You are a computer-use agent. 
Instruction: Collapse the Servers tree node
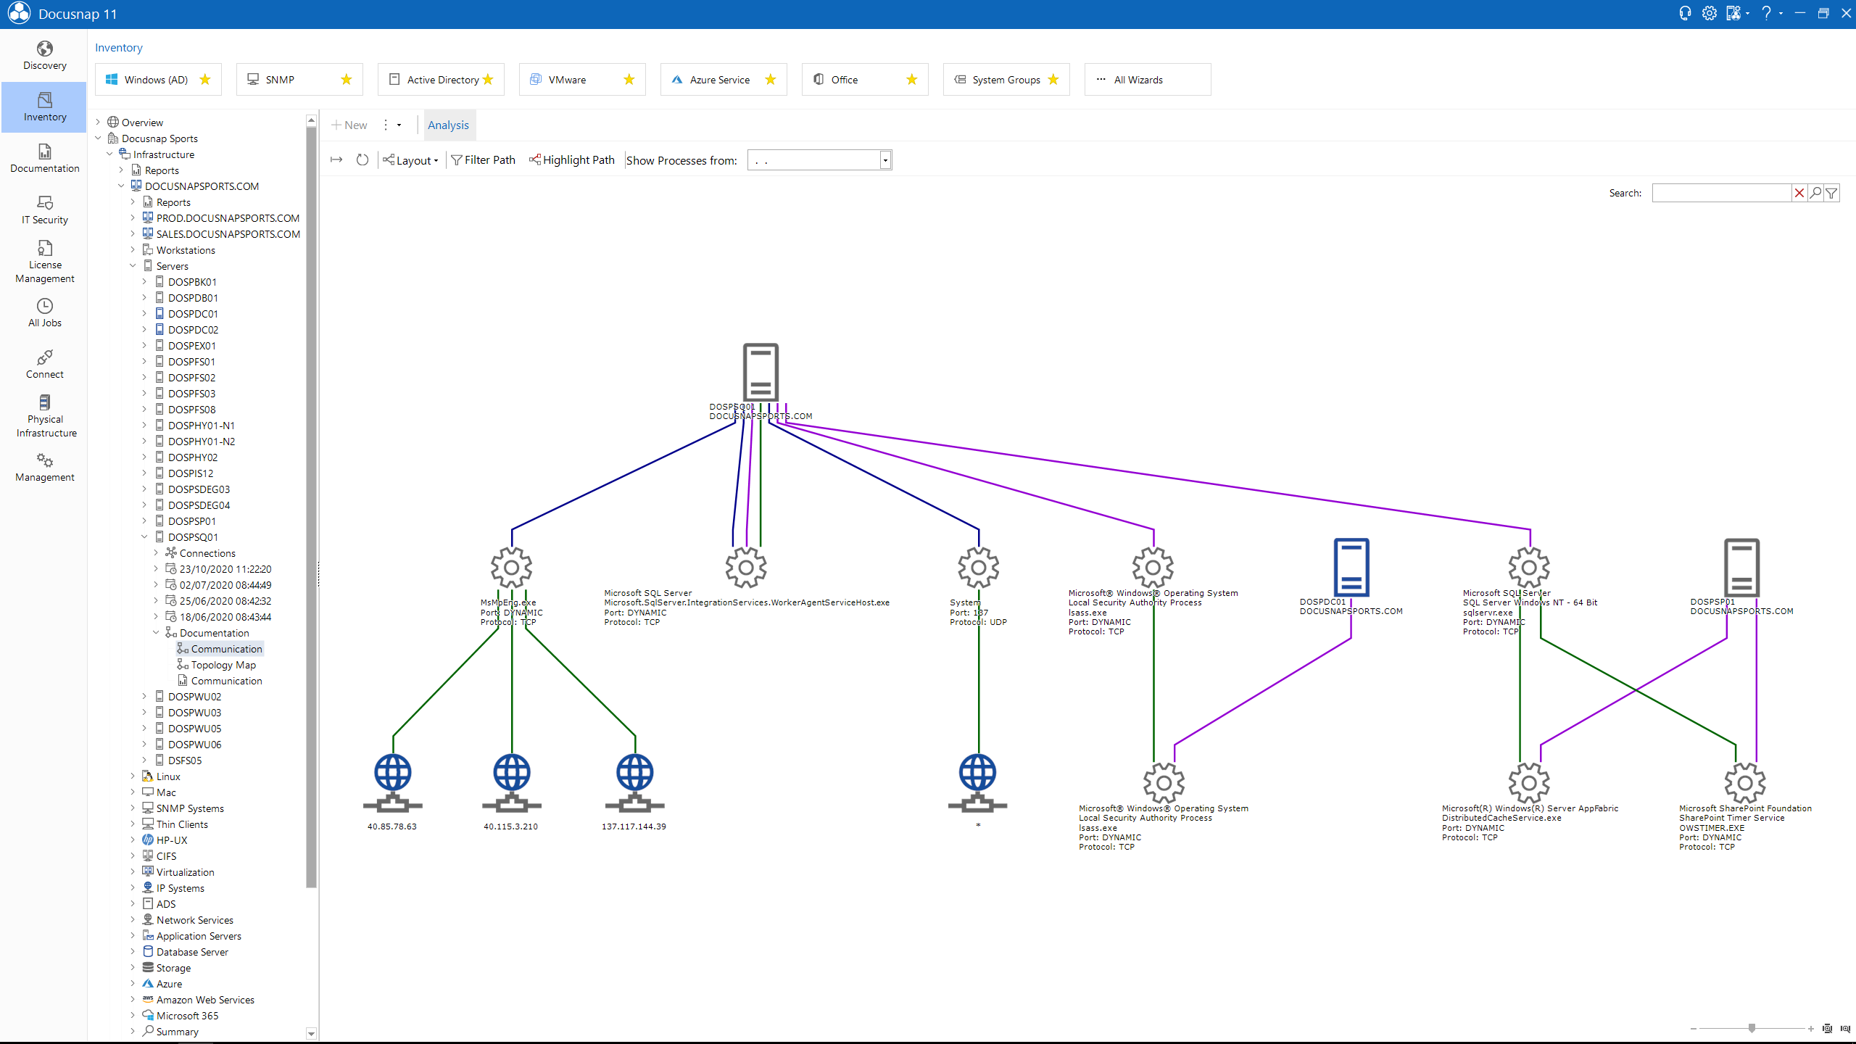(x=133, y=265)
